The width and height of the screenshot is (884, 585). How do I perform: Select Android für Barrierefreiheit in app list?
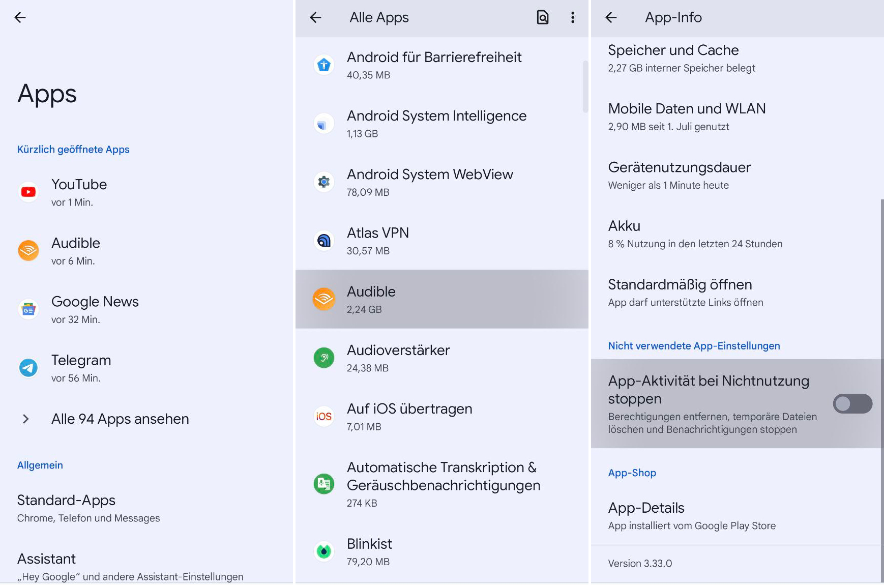coord(441,65)
